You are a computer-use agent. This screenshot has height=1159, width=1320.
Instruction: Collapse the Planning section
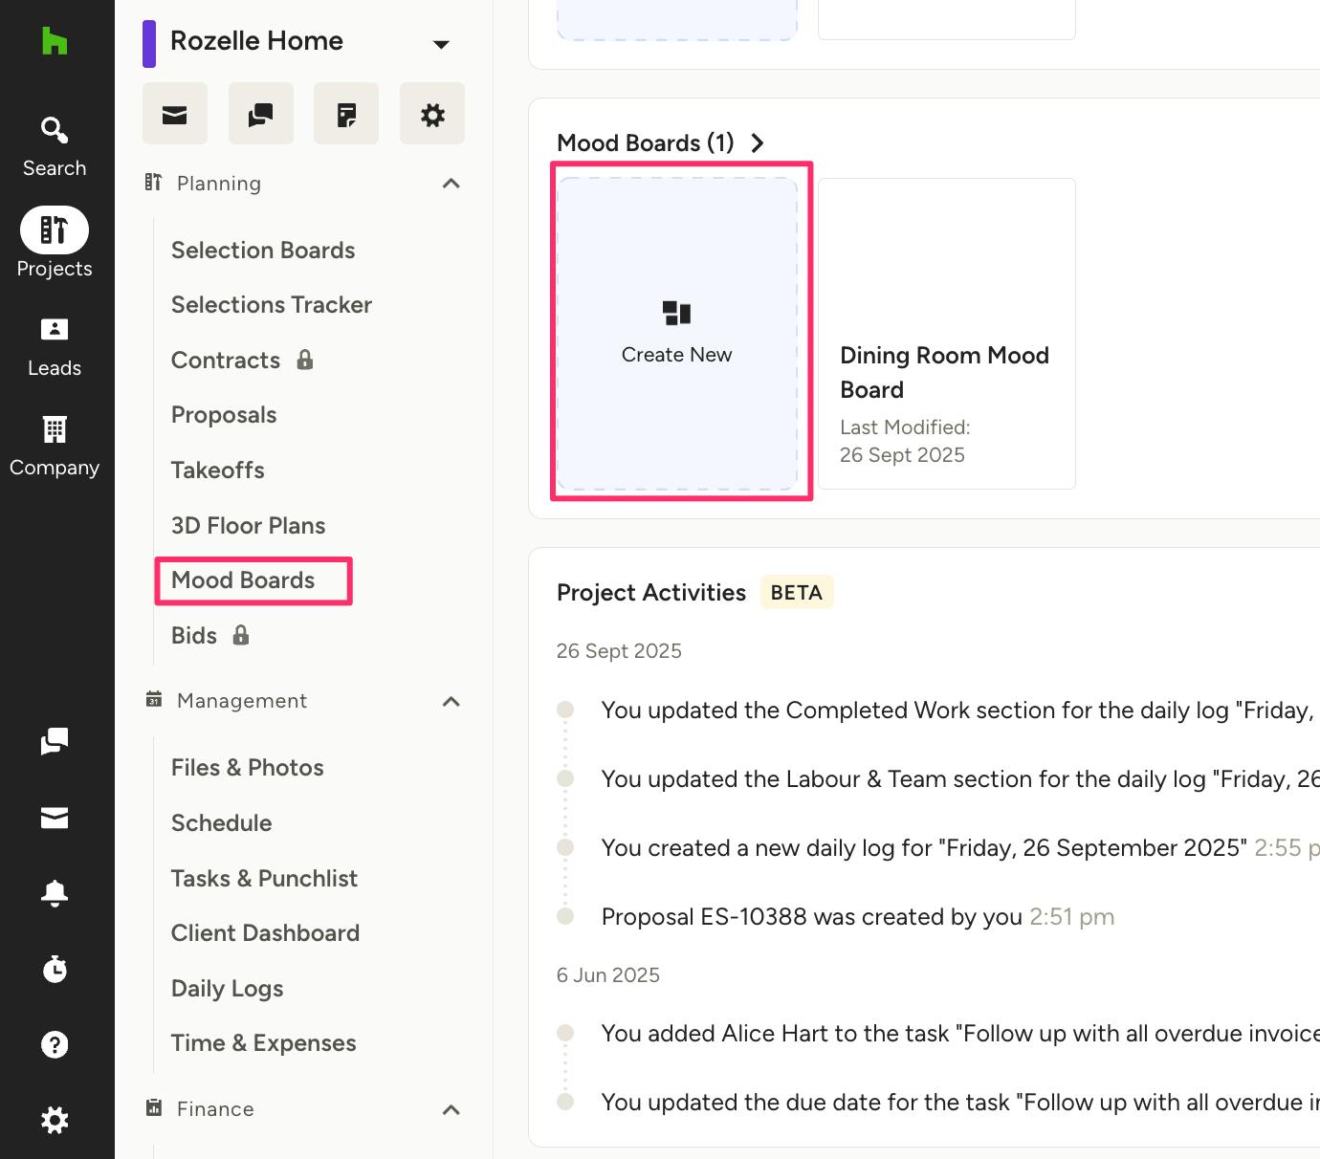pyautogui.click(x=451, y=184)
